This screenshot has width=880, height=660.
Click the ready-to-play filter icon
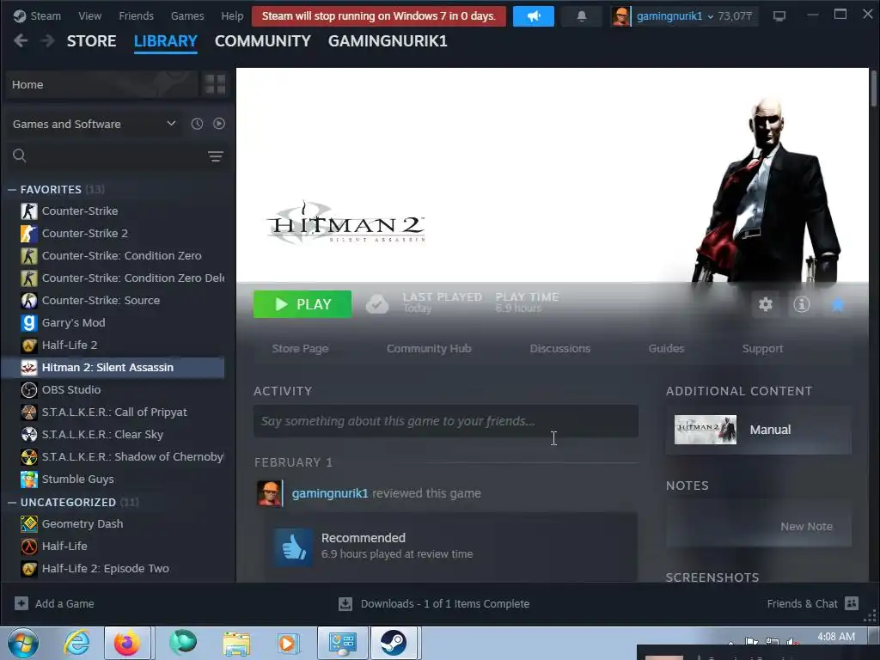219,124
